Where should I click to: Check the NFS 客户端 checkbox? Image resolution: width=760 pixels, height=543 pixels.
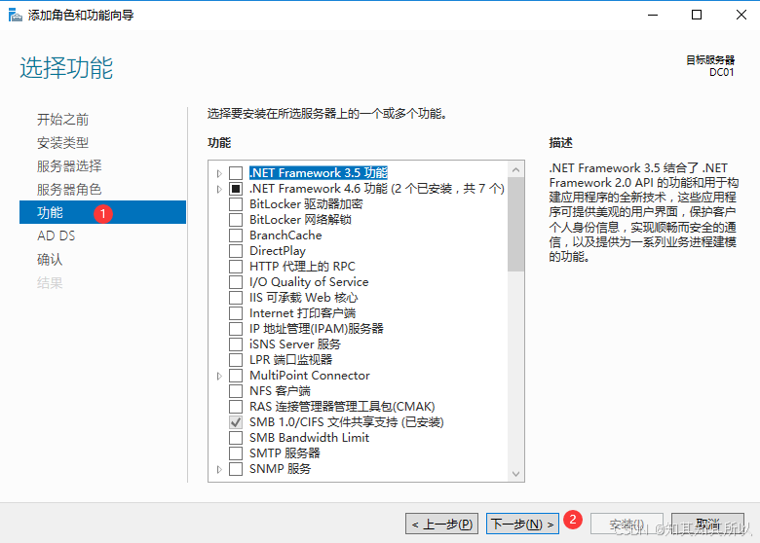(236, 391)
